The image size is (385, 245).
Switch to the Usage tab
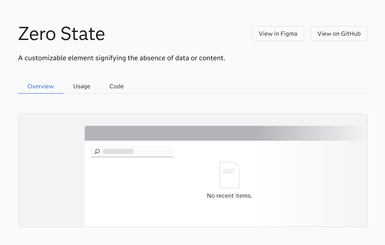(81, 86)
